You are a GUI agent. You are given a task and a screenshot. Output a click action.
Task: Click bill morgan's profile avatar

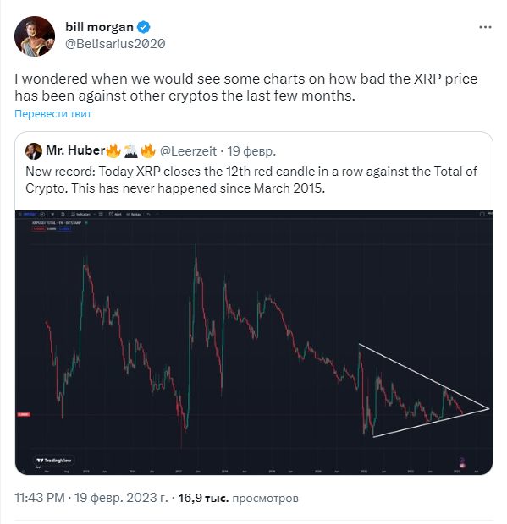point(35,36)
